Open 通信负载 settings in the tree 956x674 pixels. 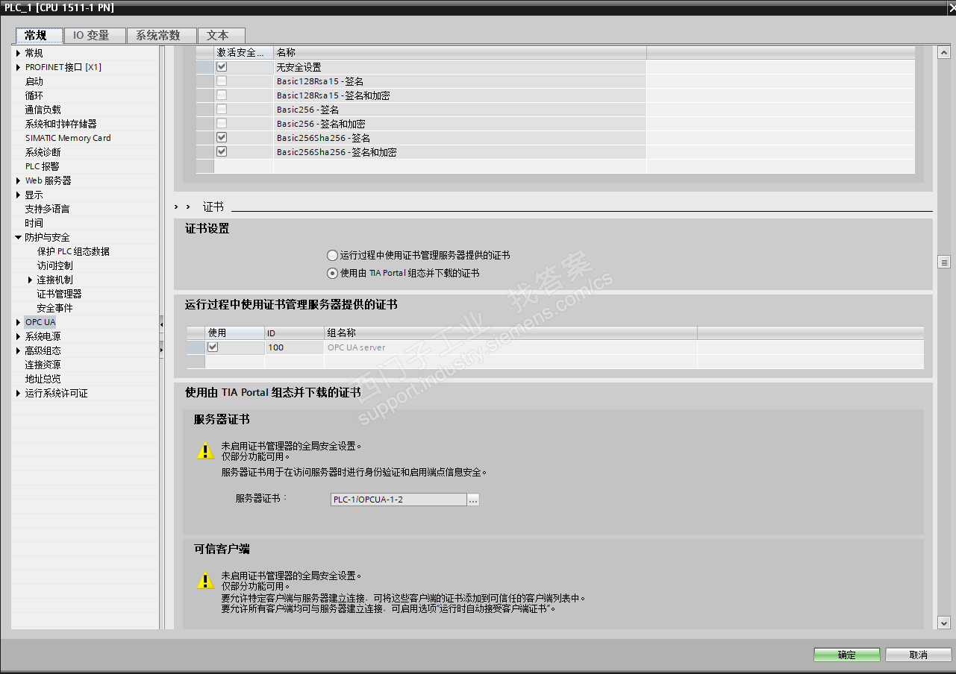point(43,110)
